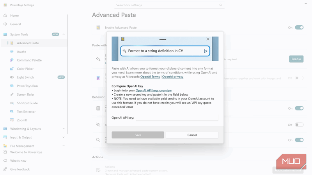The image size is (312, 175).
Task: Click the Advanced Paste sidebar icon
Action: pos(12,43)
